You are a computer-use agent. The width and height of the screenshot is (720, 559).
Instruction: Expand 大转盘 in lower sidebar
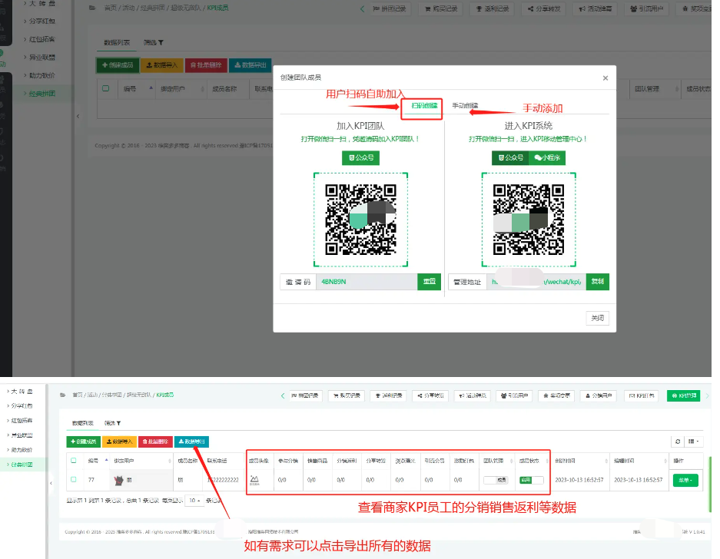[x=22, y=392]
